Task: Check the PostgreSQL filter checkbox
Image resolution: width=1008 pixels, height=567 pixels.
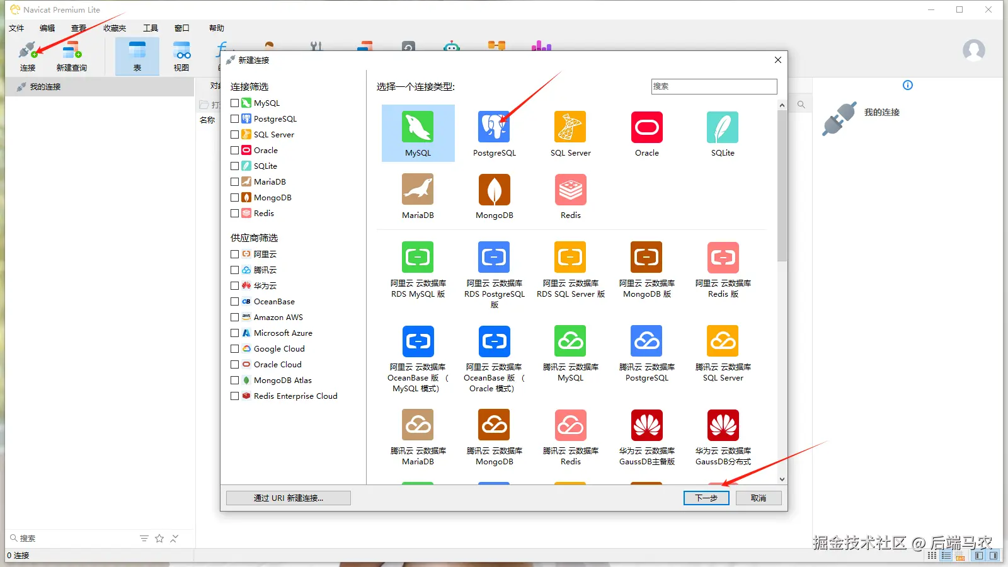Action: 235,118
